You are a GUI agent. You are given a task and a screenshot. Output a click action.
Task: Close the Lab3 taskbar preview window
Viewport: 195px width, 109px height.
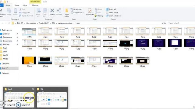coord(33,89)
